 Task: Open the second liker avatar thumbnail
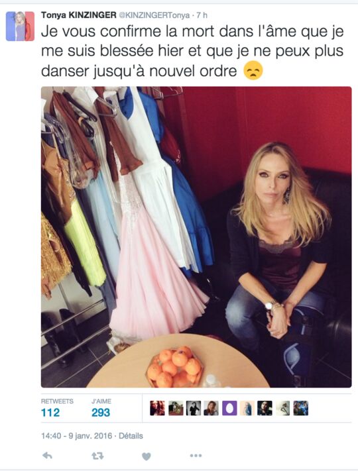pos(176,408)
